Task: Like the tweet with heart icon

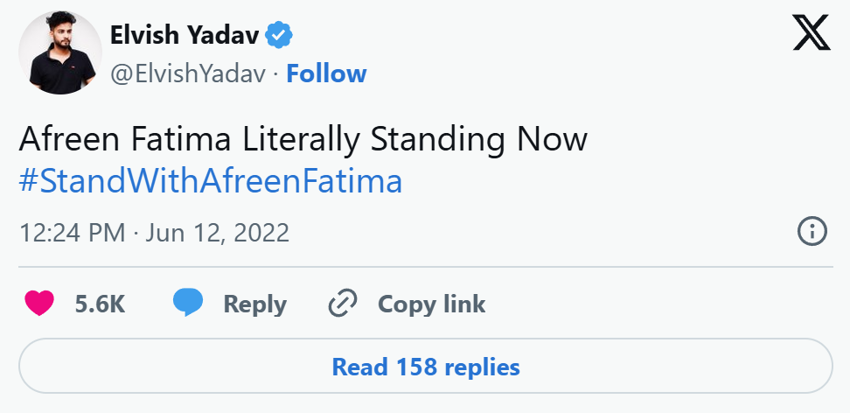Action: [x=39, y=304]
